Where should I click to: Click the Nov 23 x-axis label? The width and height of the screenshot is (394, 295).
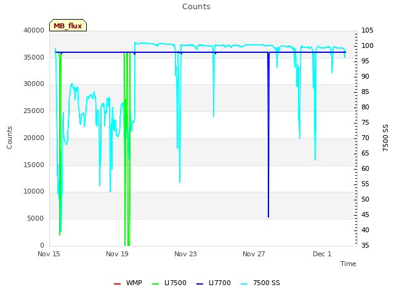point(185,254)
